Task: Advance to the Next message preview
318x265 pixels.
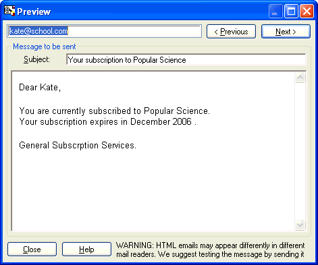Action: tap(286, 32)
